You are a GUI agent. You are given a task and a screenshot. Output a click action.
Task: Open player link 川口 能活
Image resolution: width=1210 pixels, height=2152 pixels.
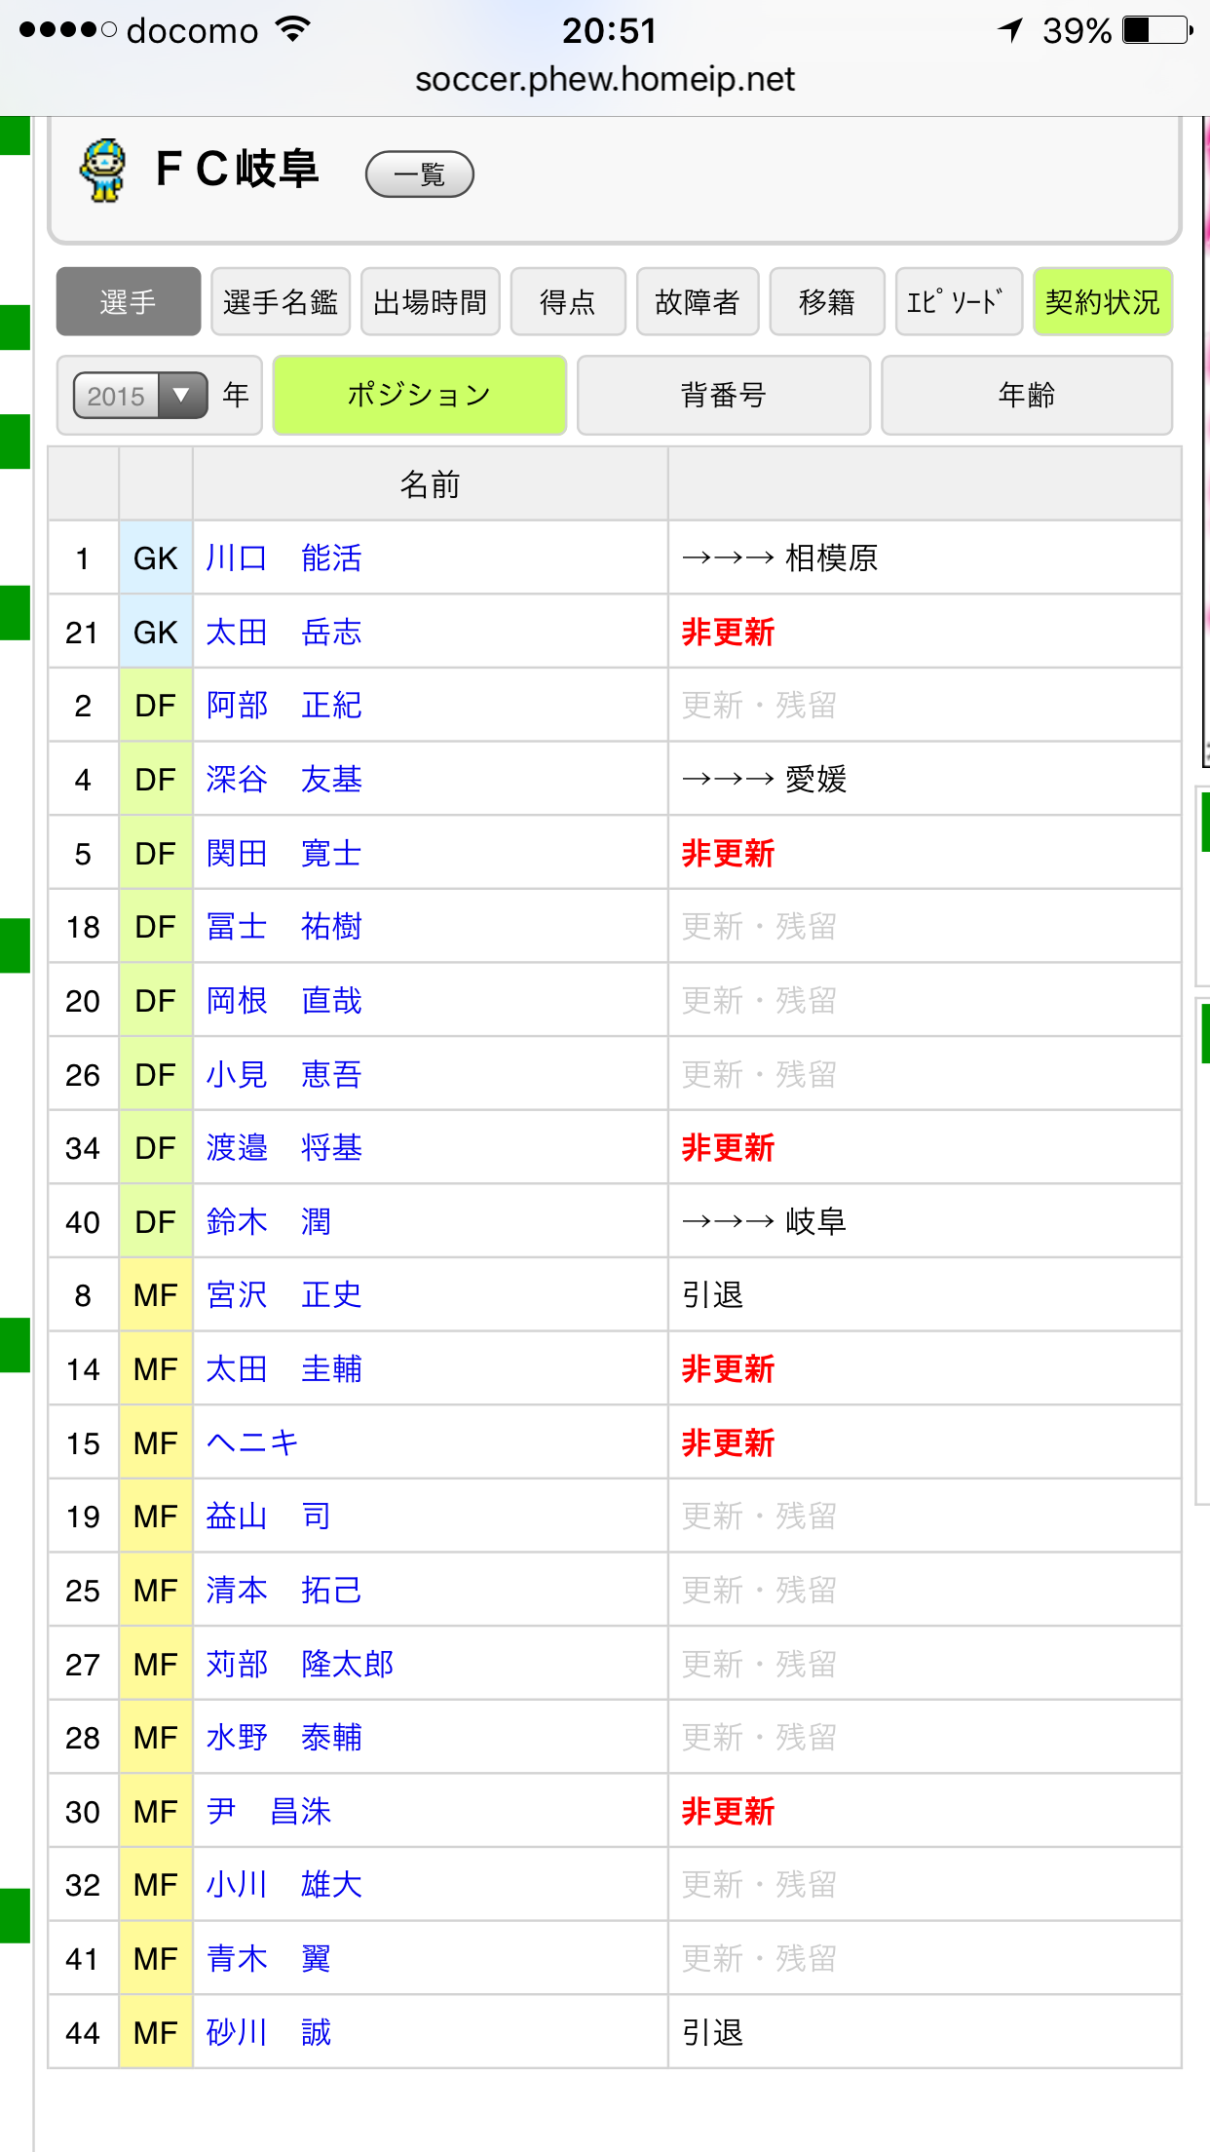(x=284, y=557)
